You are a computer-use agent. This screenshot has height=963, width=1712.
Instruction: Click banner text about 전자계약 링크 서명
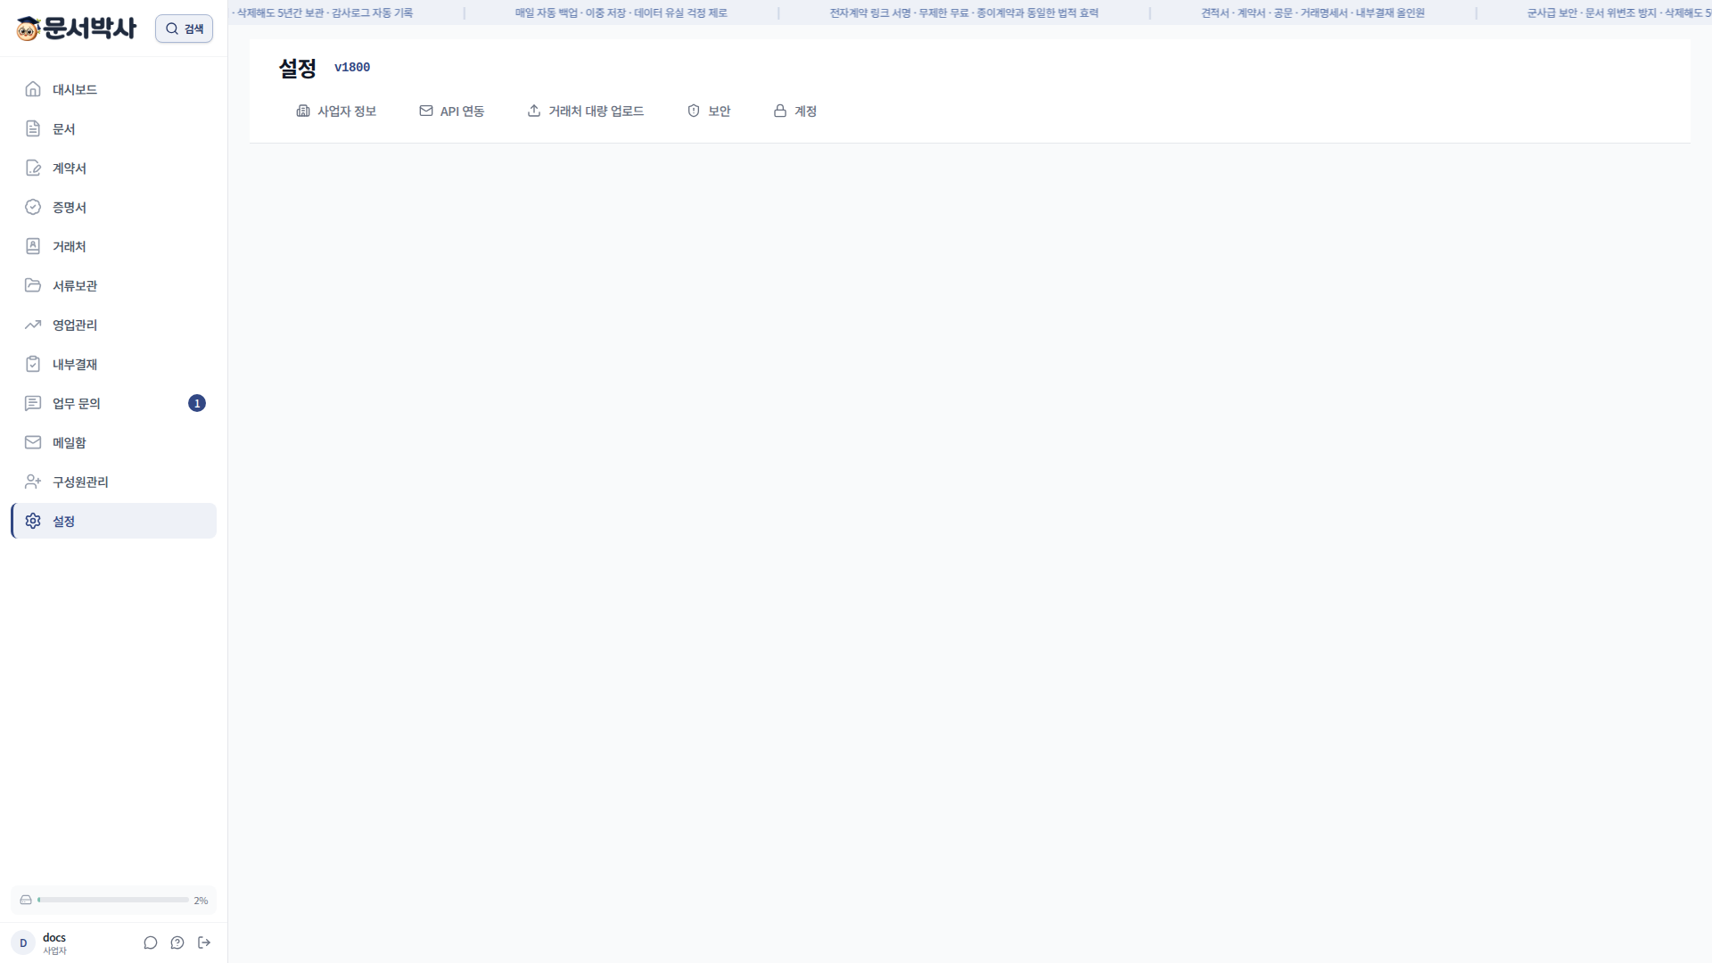point(964,12)
